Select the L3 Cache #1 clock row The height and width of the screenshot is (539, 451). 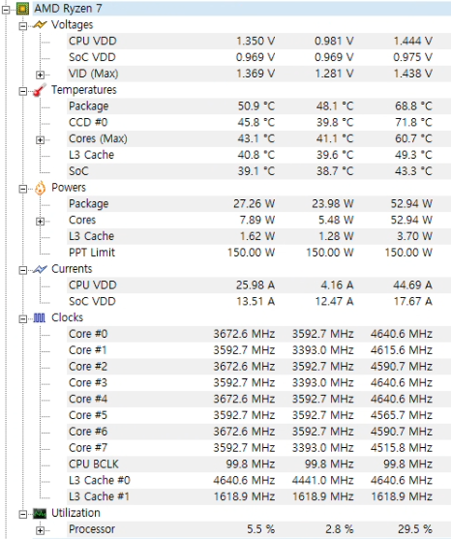pyautogui.click(x=258, y=496)
